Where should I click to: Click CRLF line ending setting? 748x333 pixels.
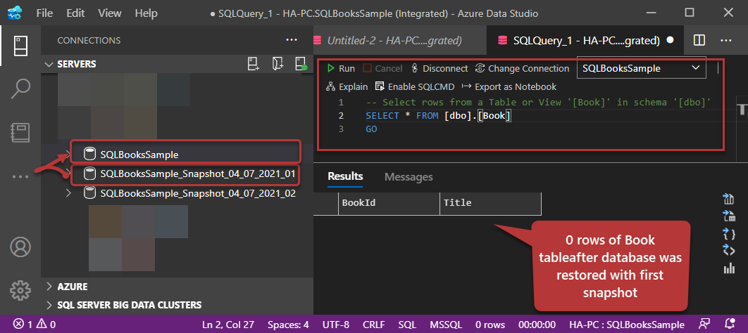coord(375,325)
